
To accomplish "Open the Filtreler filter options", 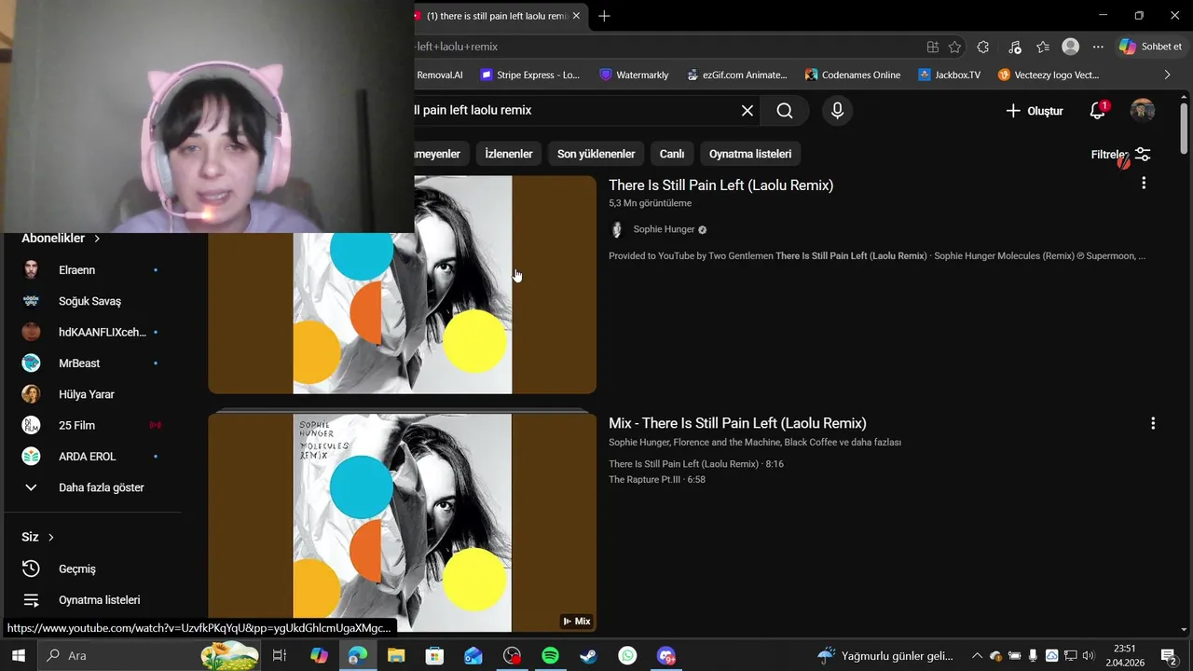I will [1121, 154].
